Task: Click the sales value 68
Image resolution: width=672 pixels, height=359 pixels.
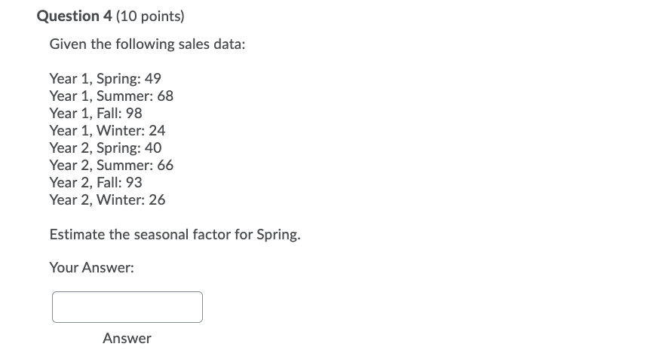Action: (165, 96)
